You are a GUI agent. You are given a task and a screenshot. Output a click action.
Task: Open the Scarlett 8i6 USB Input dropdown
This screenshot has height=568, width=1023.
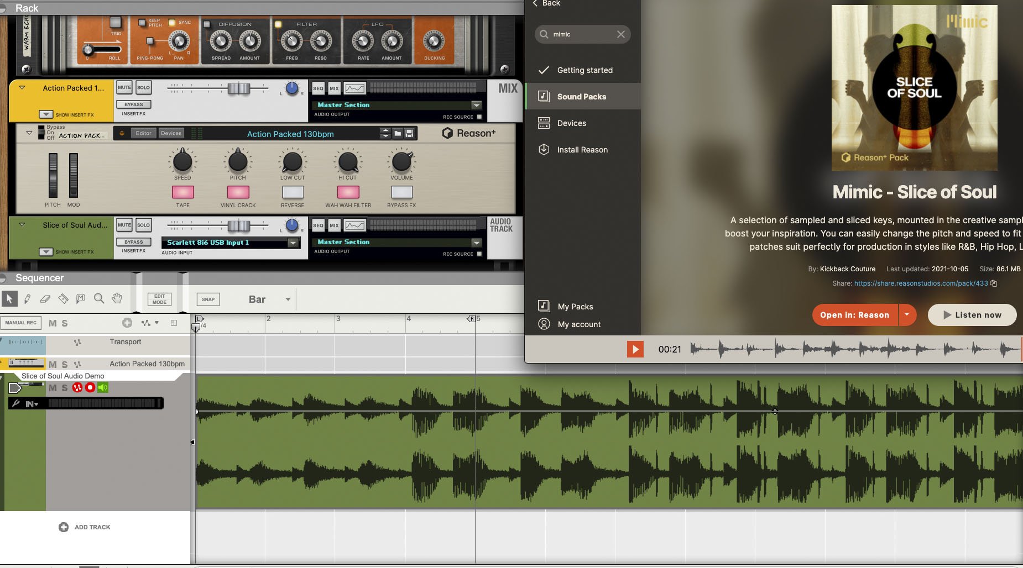tap(293, 243)
